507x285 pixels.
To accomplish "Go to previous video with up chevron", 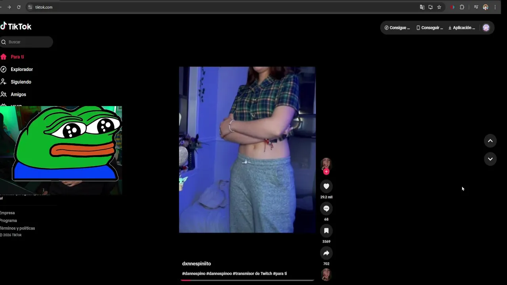I will (490, 141).
